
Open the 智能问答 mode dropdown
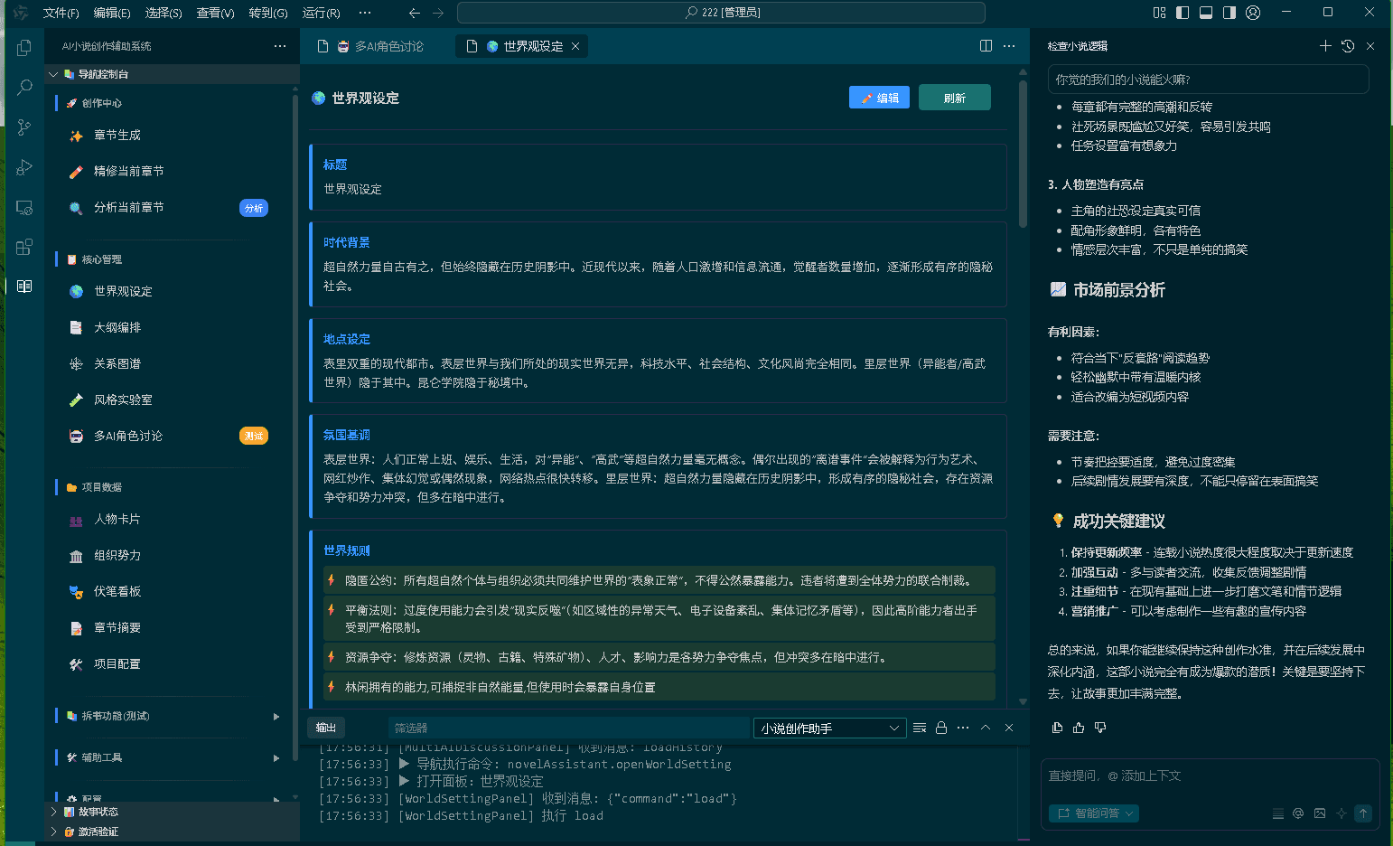click(1094, 813)
